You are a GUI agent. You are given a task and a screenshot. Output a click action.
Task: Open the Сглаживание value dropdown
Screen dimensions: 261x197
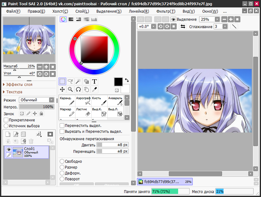coord(225,27)
